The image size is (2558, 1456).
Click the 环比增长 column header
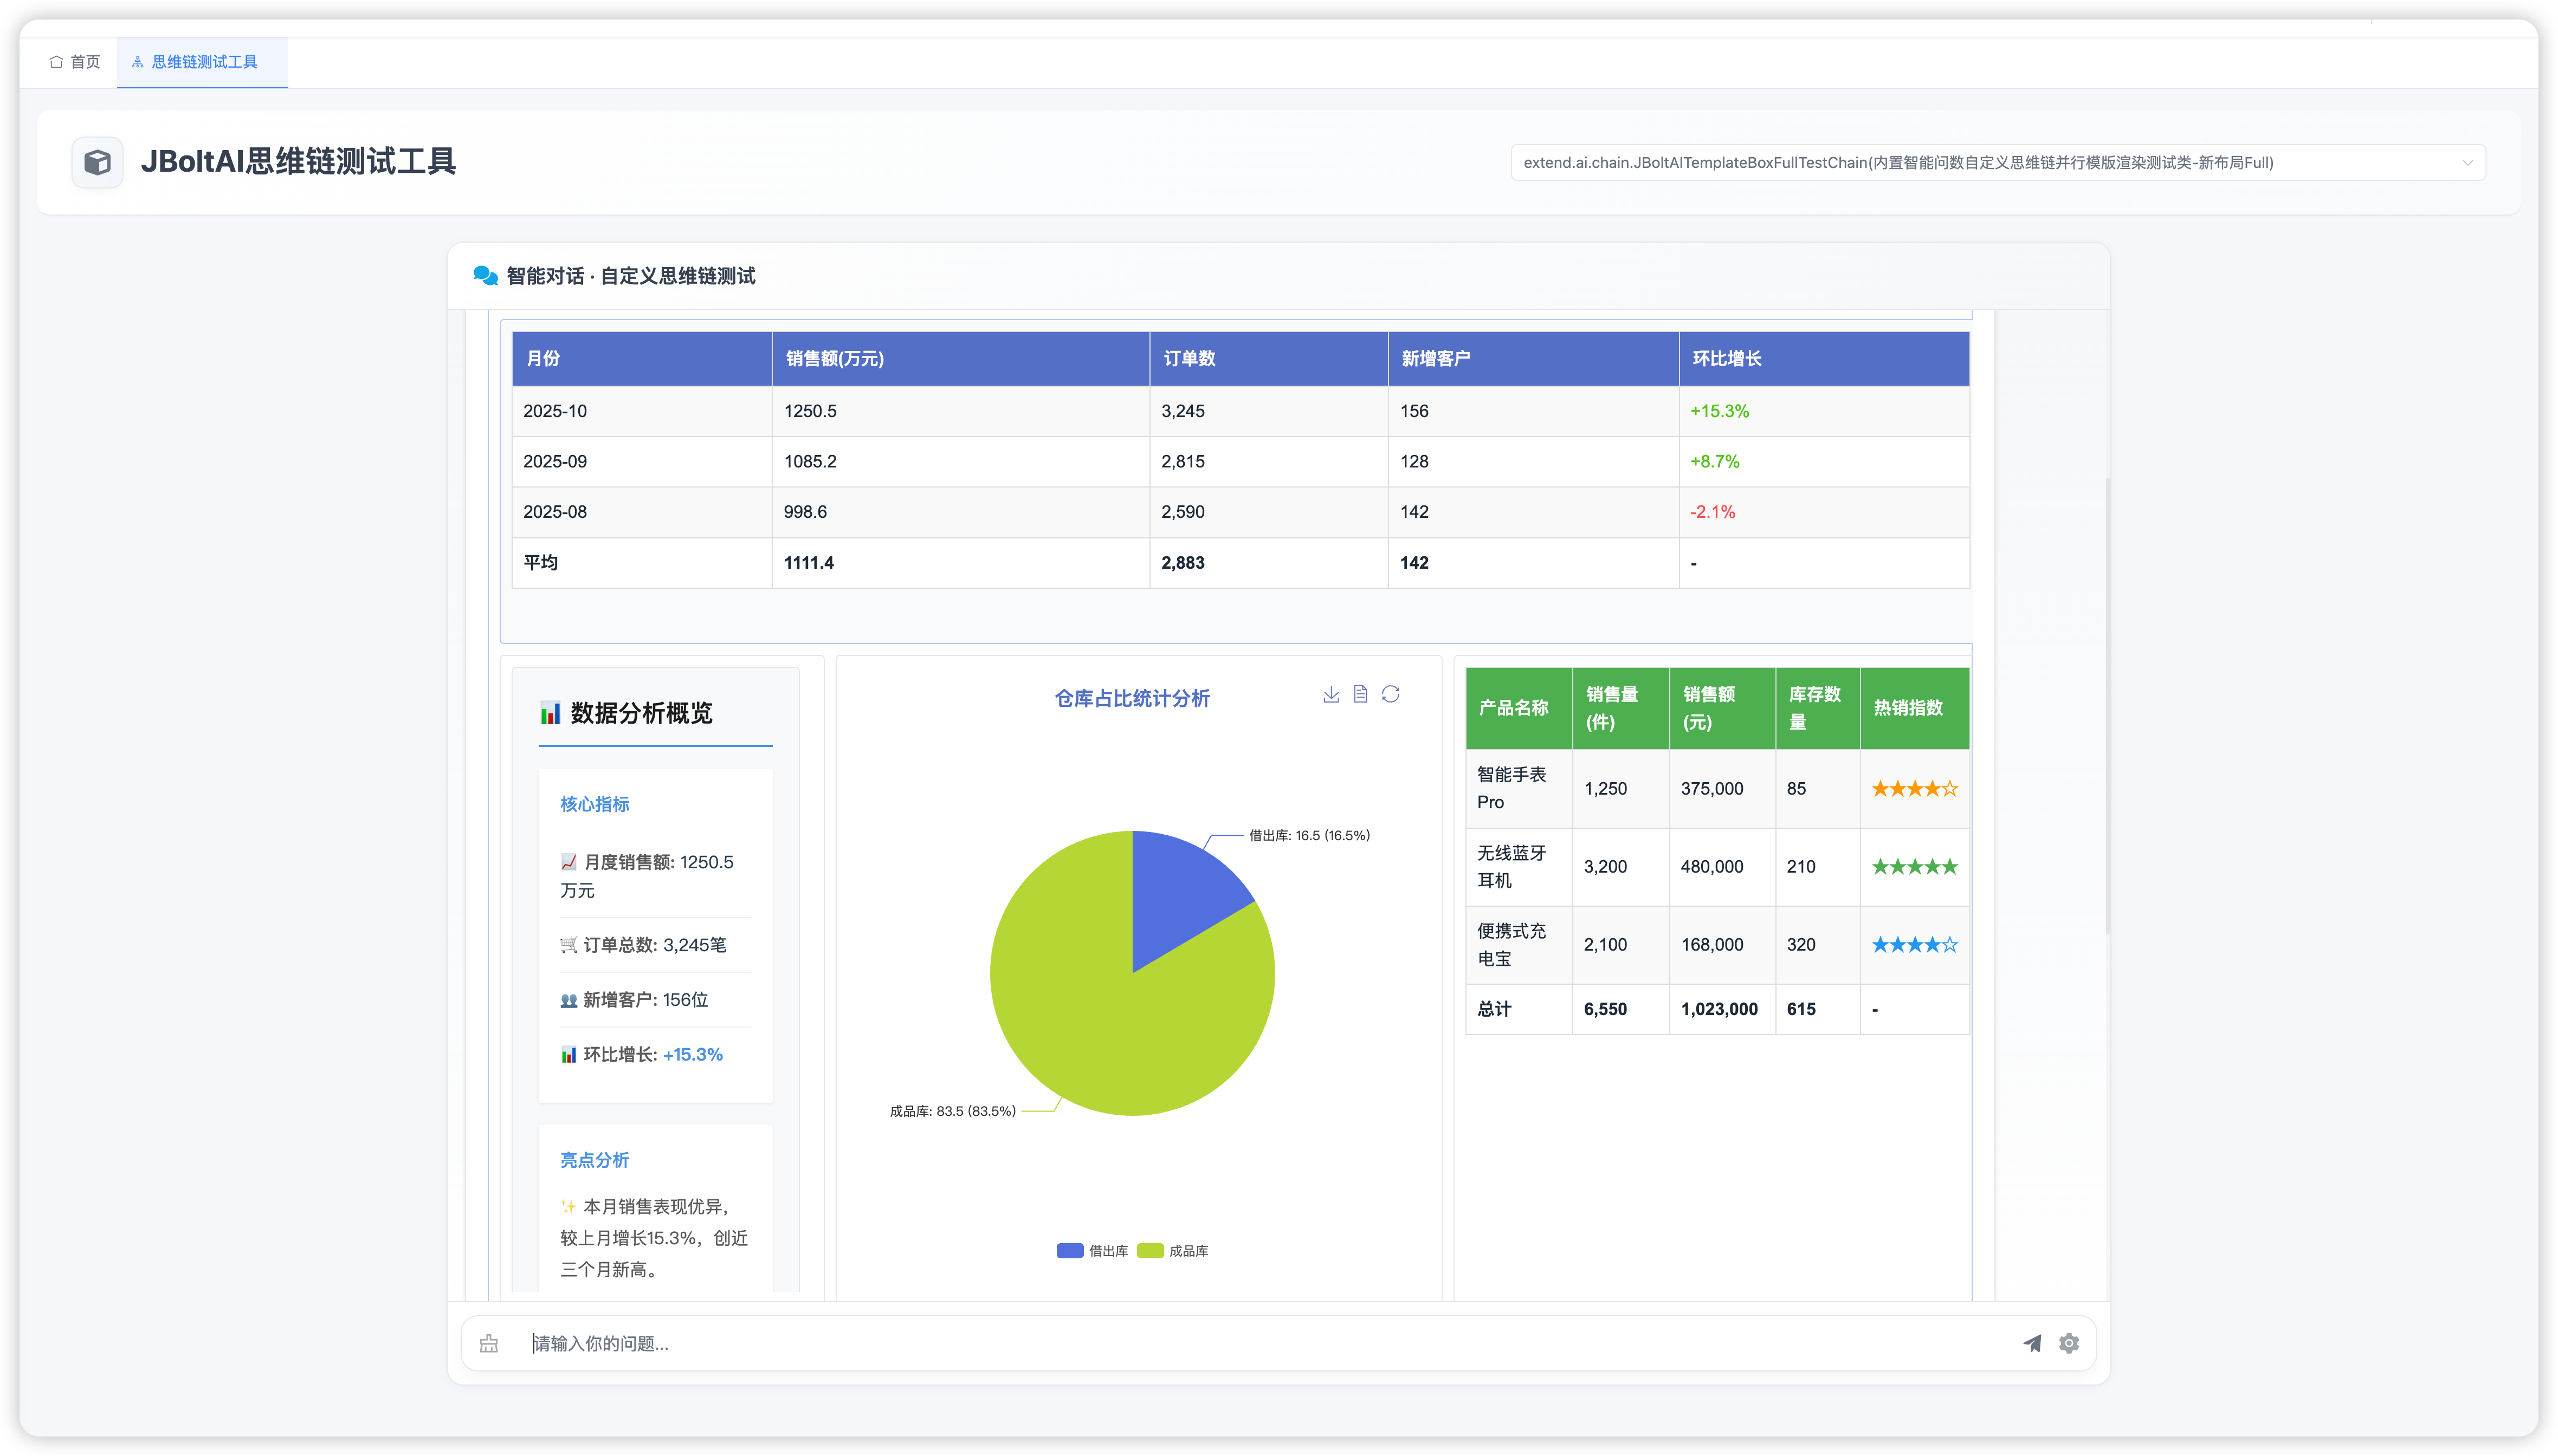(x=1727, y=358)
